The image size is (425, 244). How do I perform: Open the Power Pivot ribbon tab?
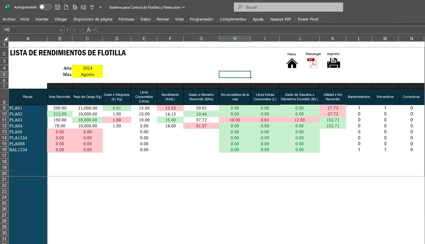click(x=308, y=19)
